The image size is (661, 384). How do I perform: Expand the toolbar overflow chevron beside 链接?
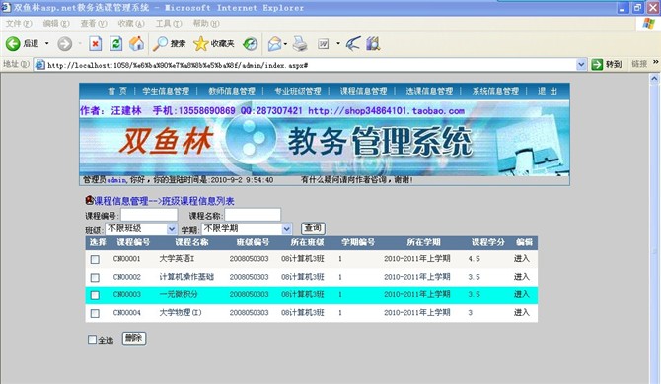click(655, 62)
